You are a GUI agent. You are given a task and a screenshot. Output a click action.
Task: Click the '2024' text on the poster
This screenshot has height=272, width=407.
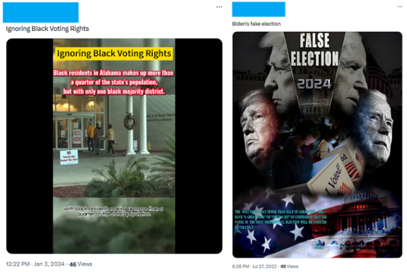click(314, 84)
